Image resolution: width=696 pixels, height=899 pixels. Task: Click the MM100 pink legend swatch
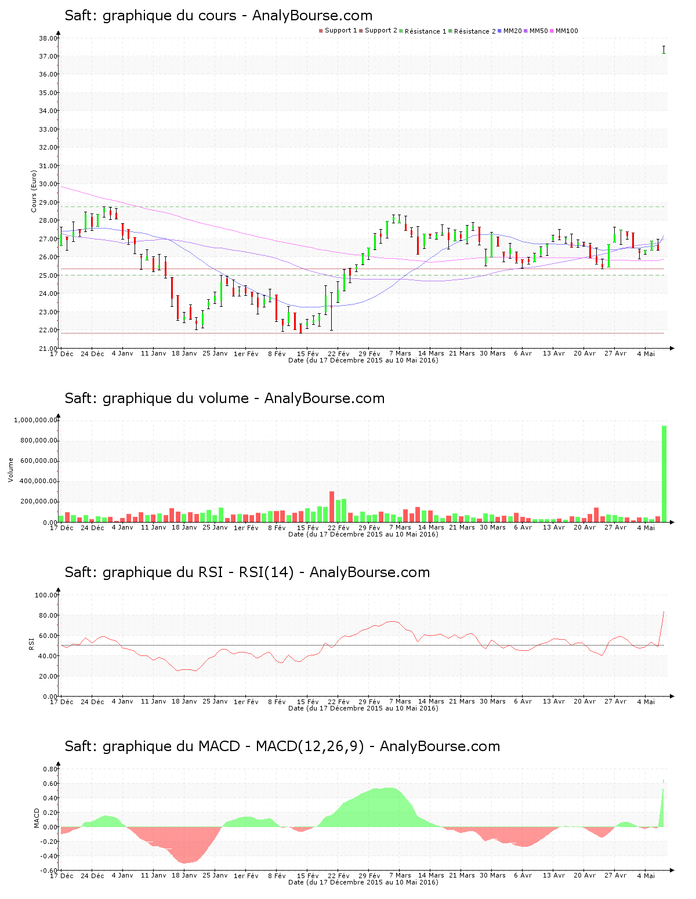point(552,31)
